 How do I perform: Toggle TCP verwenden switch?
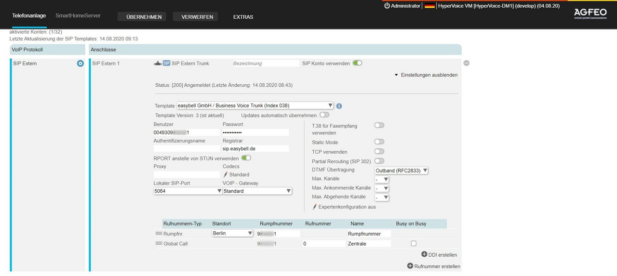click(379, 152)
